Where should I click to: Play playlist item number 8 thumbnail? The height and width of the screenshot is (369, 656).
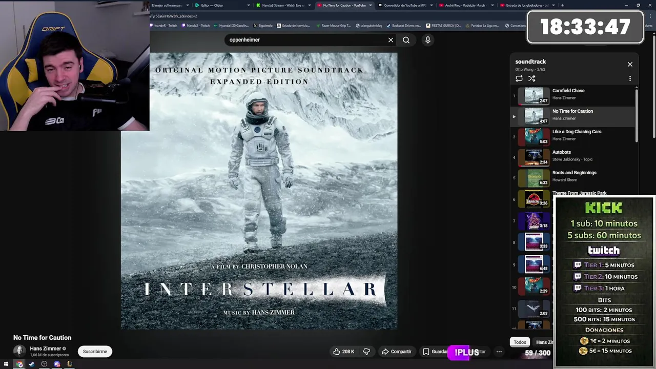coord(534,242)
